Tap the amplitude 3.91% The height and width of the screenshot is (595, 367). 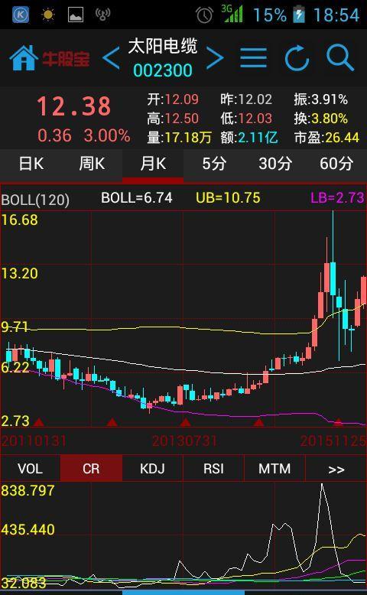click(x=330, y=99)
